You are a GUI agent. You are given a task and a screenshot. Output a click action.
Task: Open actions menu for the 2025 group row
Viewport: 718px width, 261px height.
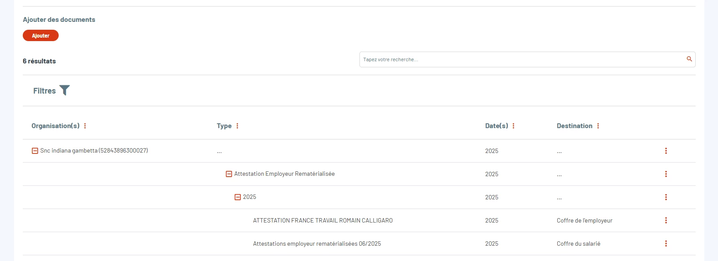[666, 197]
